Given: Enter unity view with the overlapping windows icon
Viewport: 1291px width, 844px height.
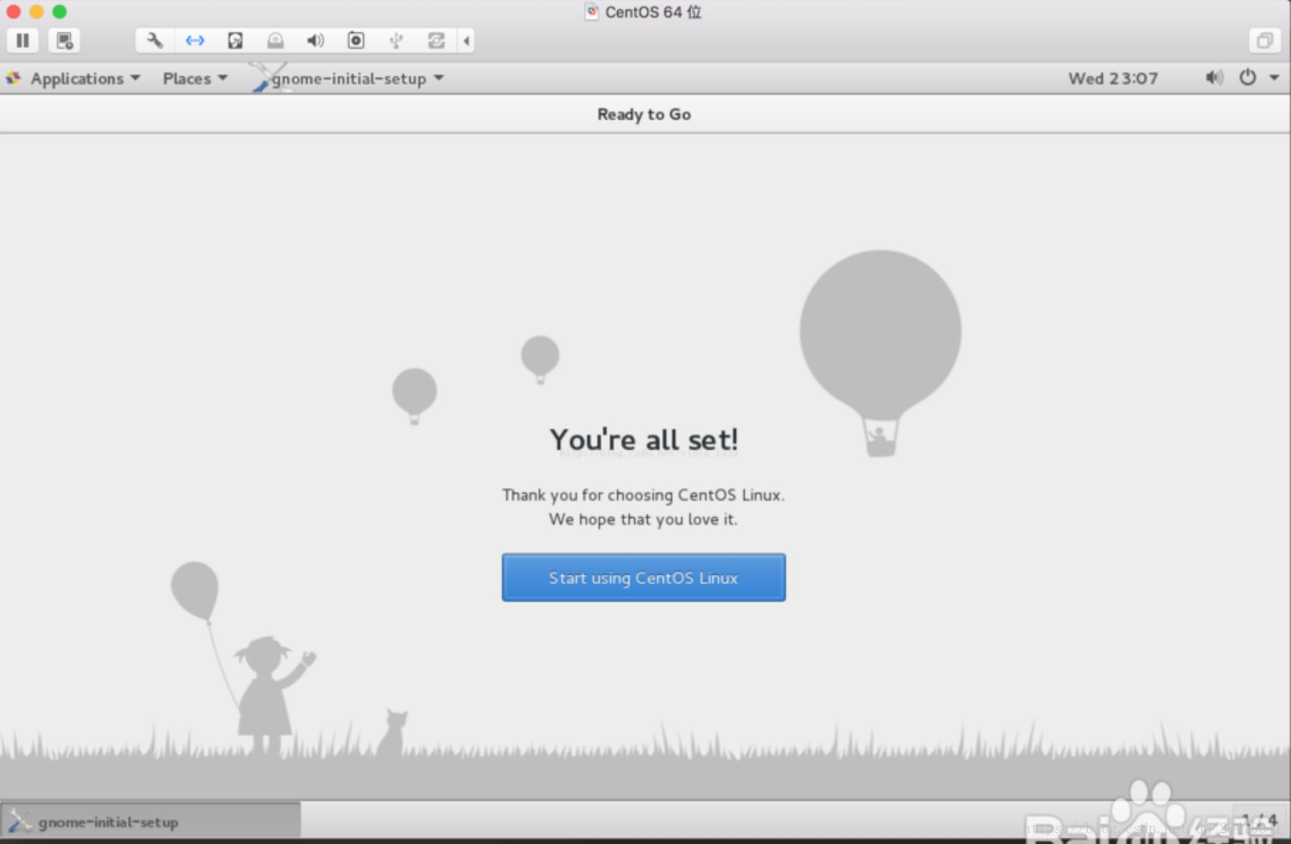Looking at the screenshot, I should pyautogui.click(x=1265, y=40).
